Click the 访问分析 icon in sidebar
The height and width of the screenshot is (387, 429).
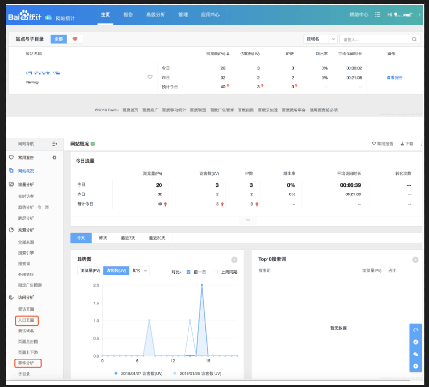[x=11, y=297]
